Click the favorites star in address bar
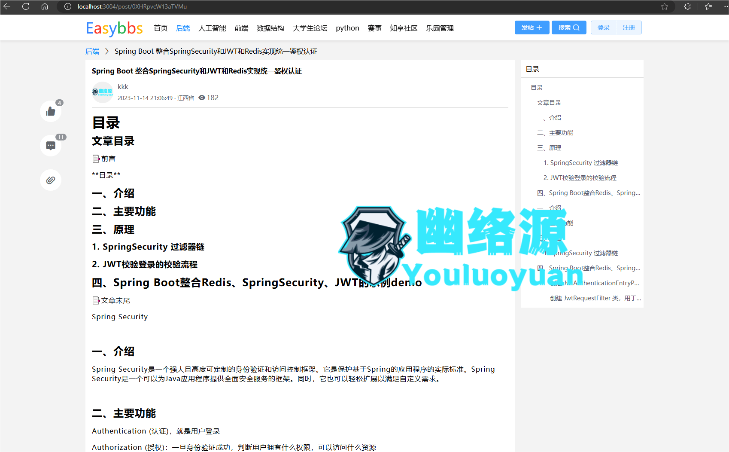 coord(665,6)
